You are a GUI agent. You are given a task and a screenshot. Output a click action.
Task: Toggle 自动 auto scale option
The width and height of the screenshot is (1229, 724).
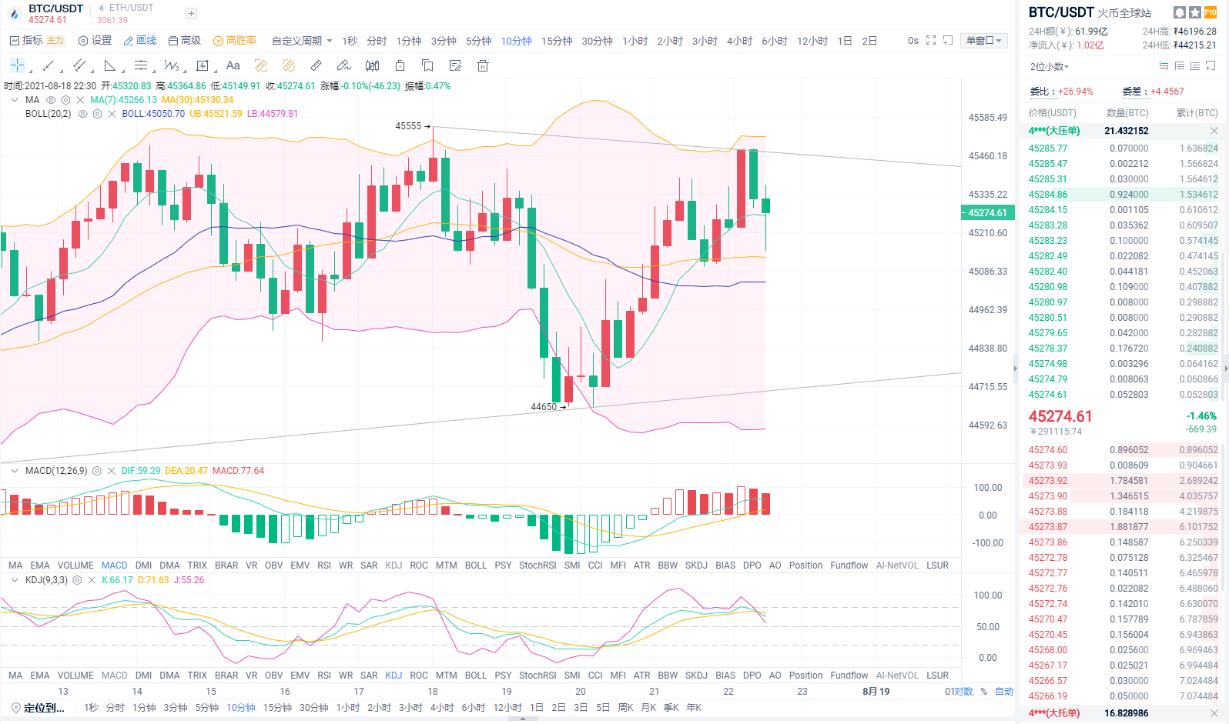point(1004,692)
